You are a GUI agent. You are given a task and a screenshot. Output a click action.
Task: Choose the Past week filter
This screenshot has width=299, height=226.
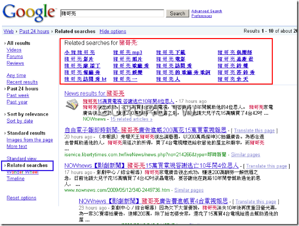coord(18,95)
